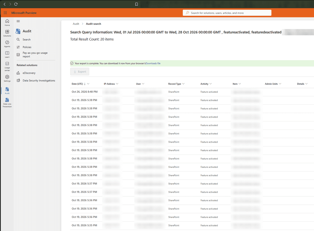Open User column dropdown
The height and width of the screenshot is (231, 314).
pos(143,84)
